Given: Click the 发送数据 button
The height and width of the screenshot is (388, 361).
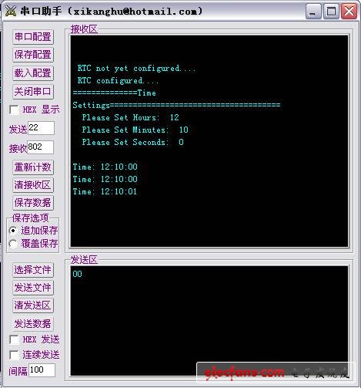Looking at the screenshot, I should coord(33,324).
